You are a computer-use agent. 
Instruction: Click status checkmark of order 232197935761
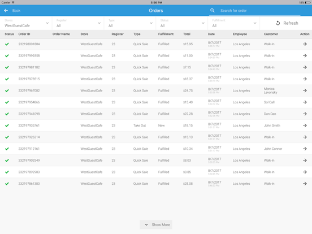pos(7,125)
